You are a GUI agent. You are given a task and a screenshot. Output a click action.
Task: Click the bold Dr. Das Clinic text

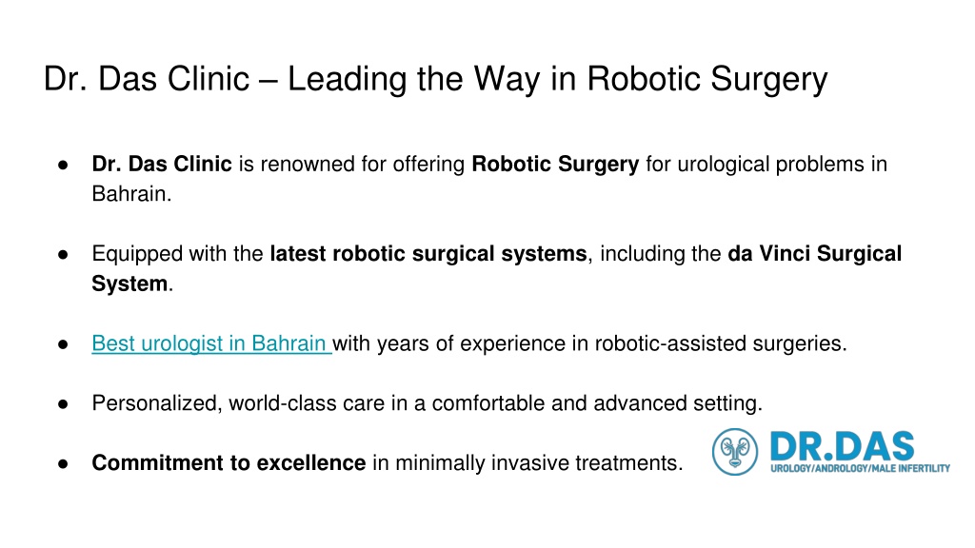(162, 164)
